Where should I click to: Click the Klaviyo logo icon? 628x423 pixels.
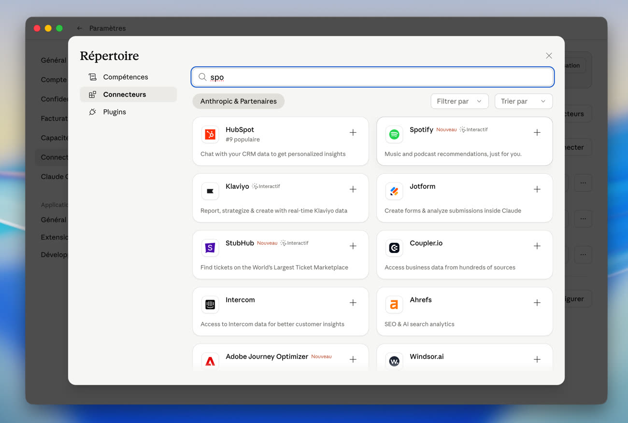coord(210,191)
